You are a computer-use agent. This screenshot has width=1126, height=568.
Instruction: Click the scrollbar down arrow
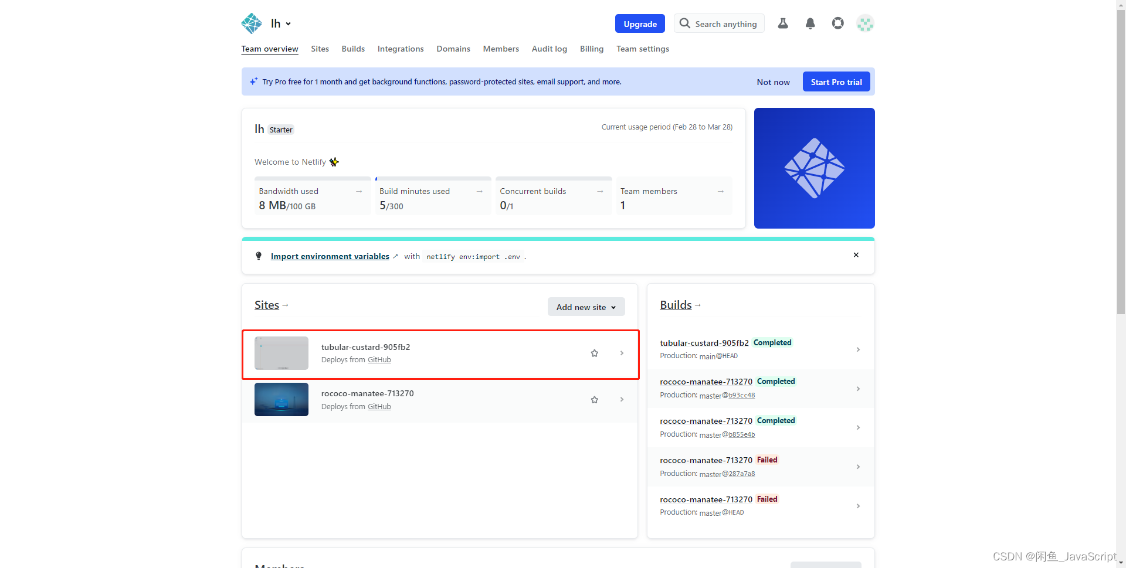[x=1121, y=563]
